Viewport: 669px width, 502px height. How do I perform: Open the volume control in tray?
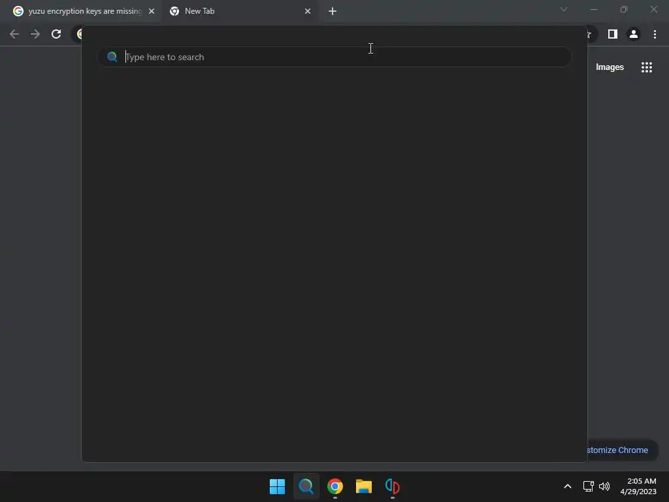click(x=604, y=486)
